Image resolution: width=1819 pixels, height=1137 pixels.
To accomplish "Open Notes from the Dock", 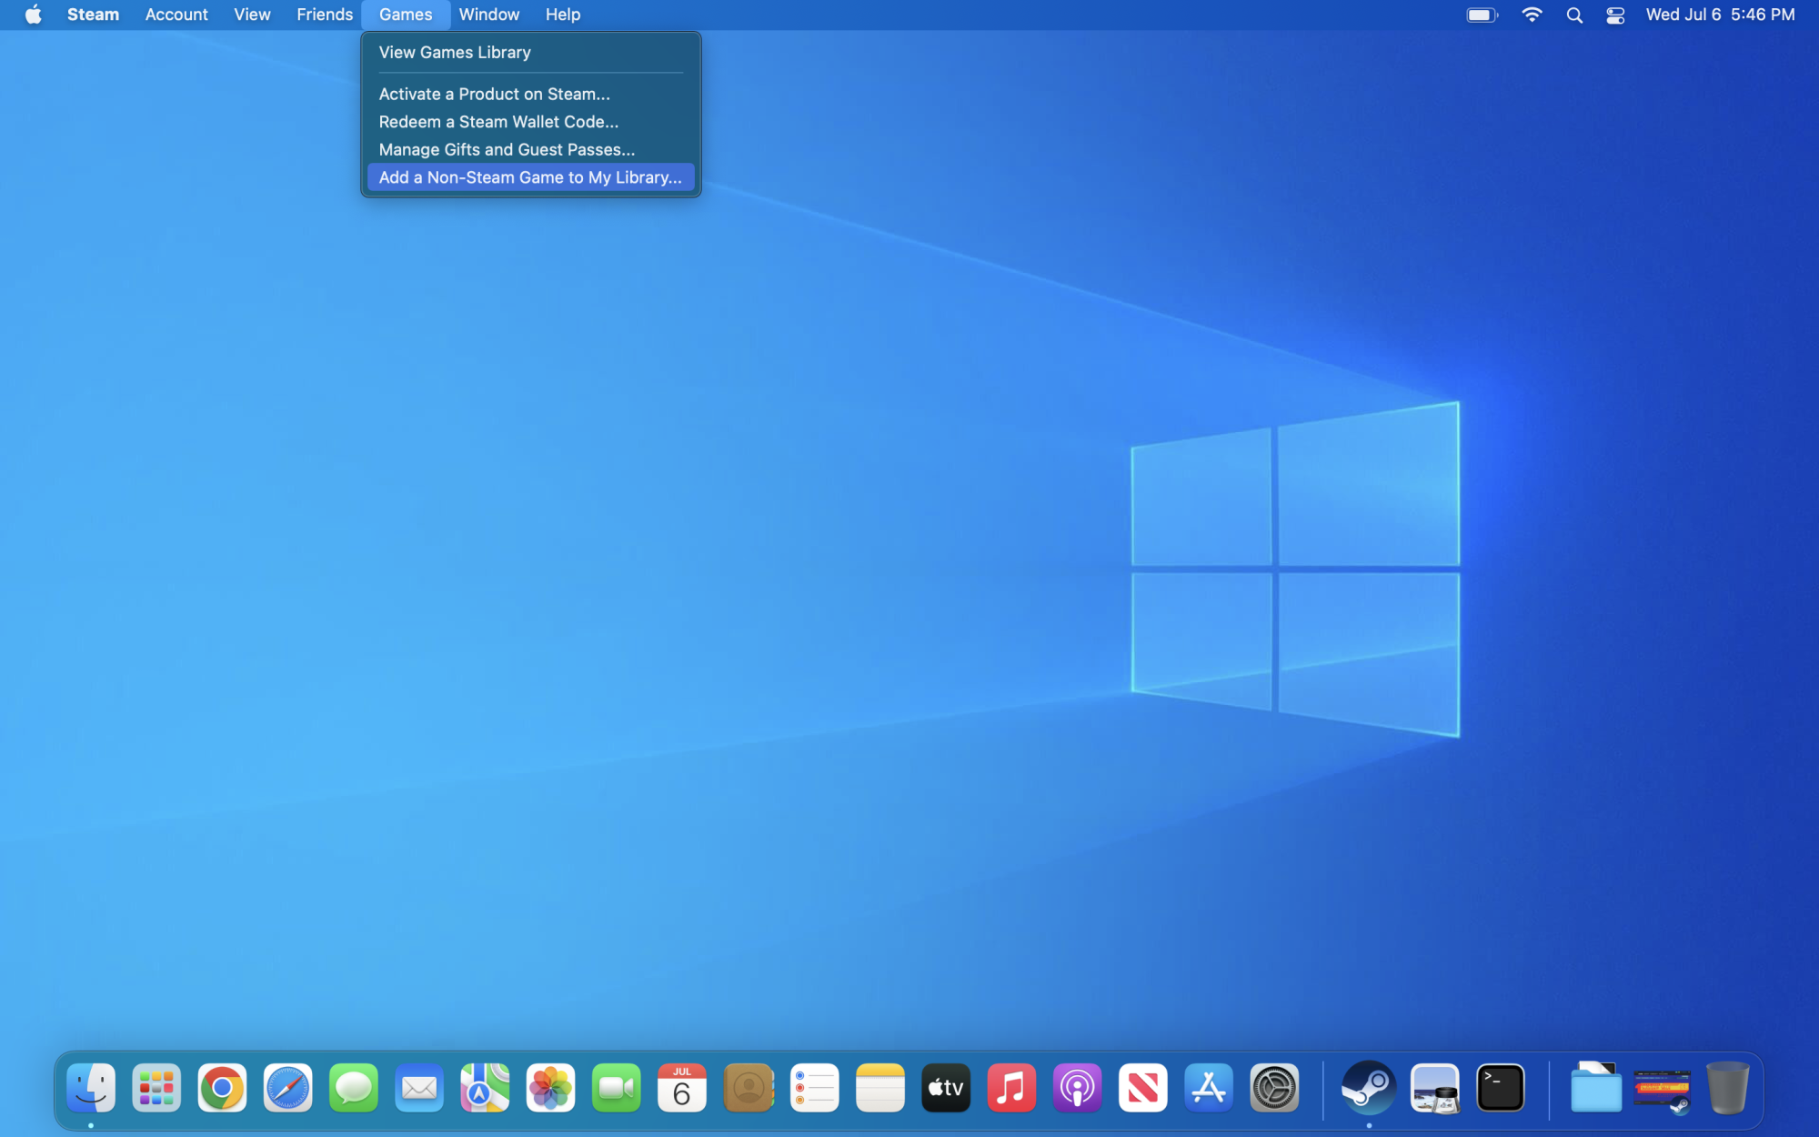I will [879, 1088].
